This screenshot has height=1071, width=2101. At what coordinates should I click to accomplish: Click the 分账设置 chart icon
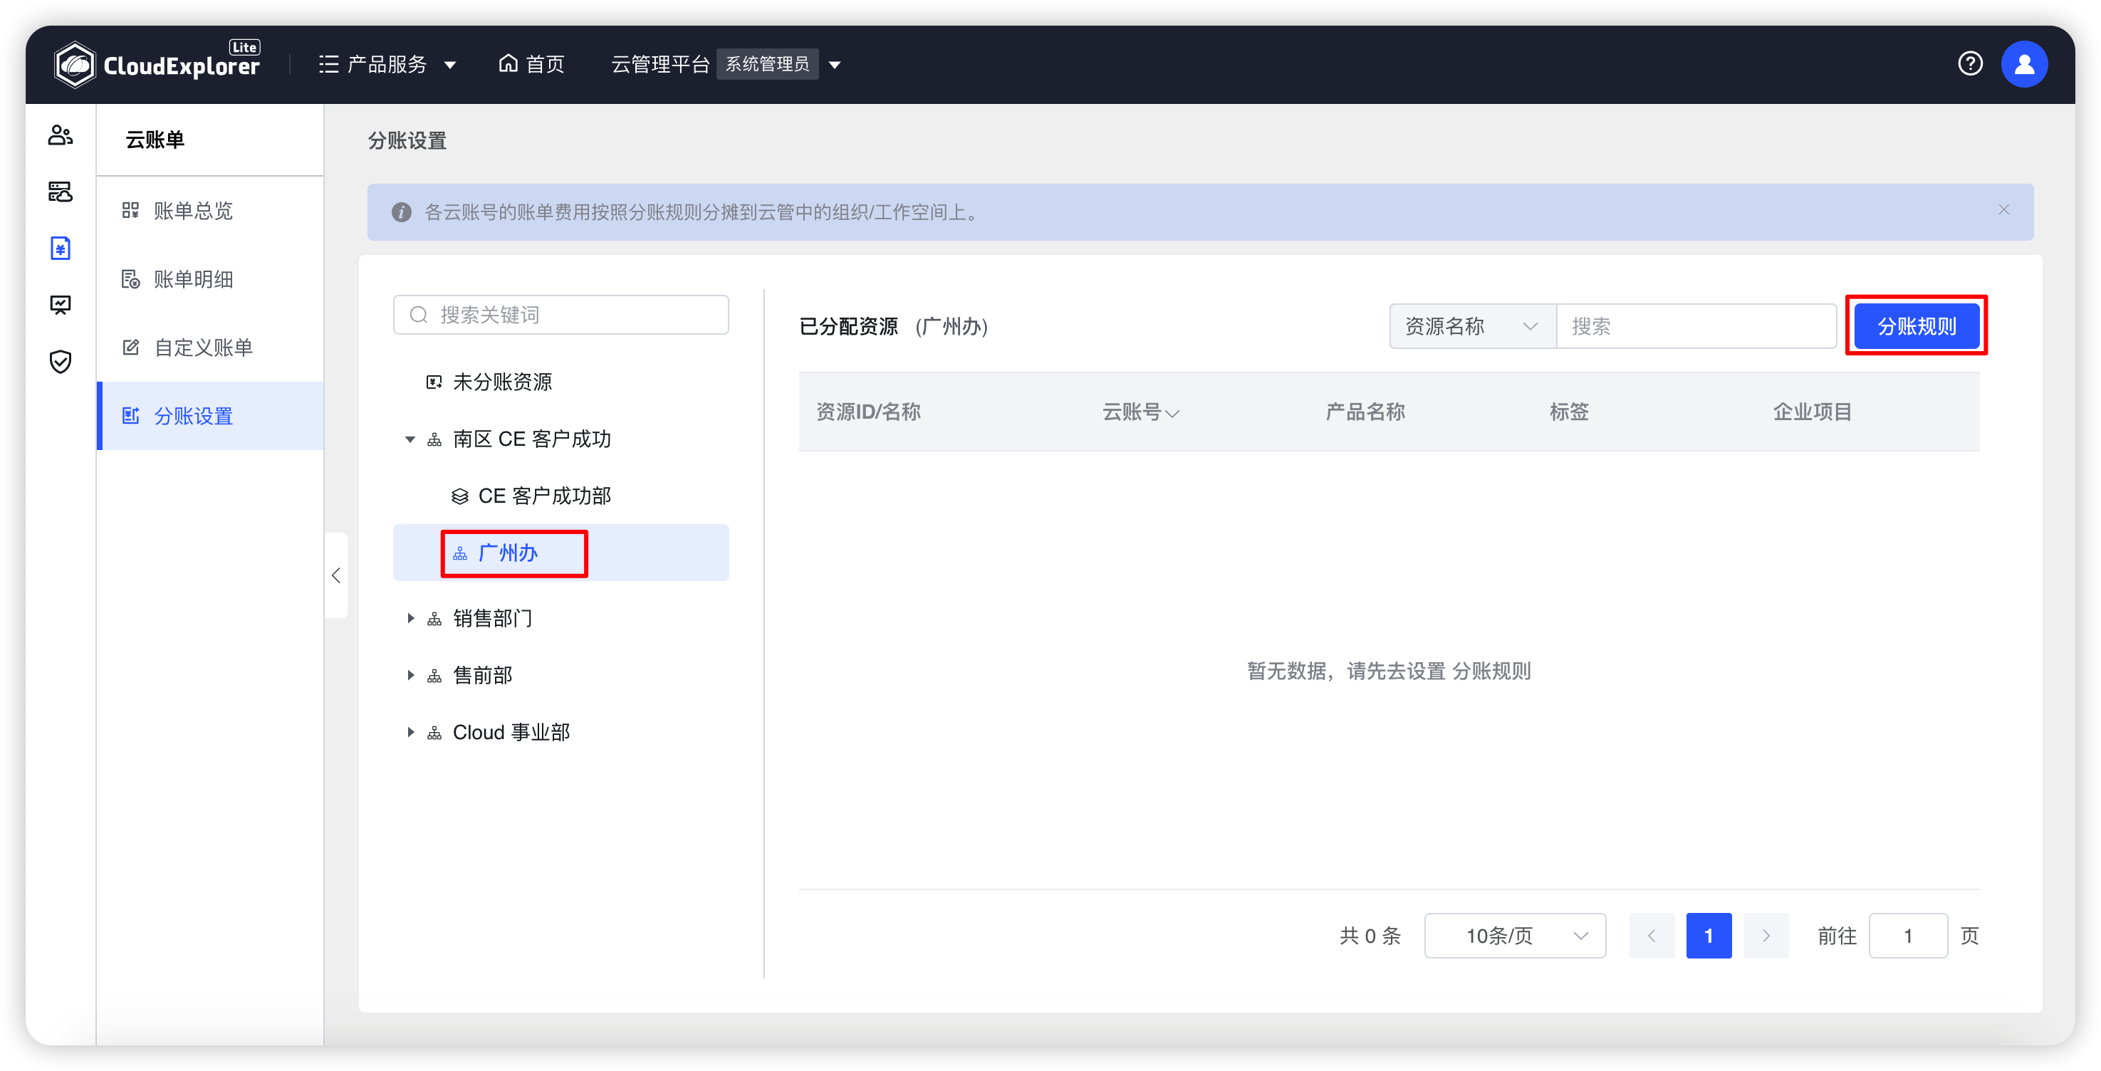pos(130,416)
